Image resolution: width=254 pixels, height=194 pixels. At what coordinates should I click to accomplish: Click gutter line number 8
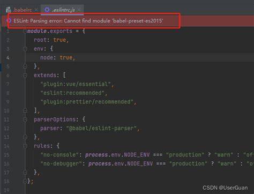pyautogui.click(x=8, y=93)
